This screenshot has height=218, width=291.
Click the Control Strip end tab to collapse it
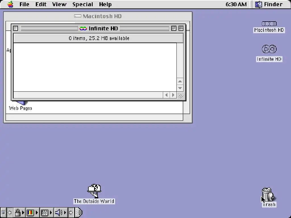click(79, 213)
